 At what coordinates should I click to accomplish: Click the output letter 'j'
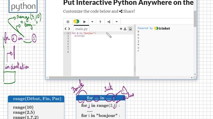tap(138, 41)
